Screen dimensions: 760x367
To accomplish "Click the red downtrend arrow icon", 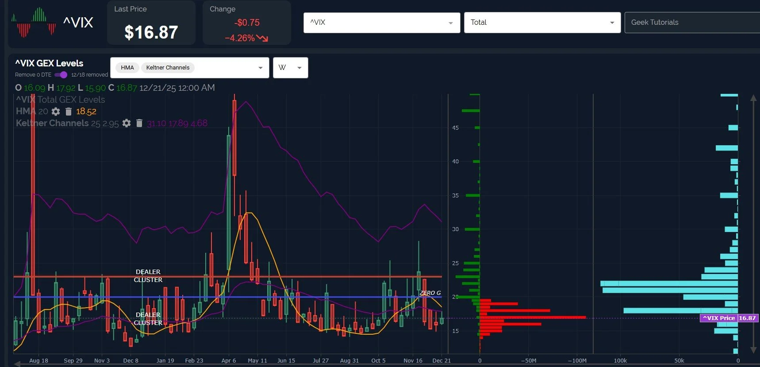I will click(x=262, y=38).
